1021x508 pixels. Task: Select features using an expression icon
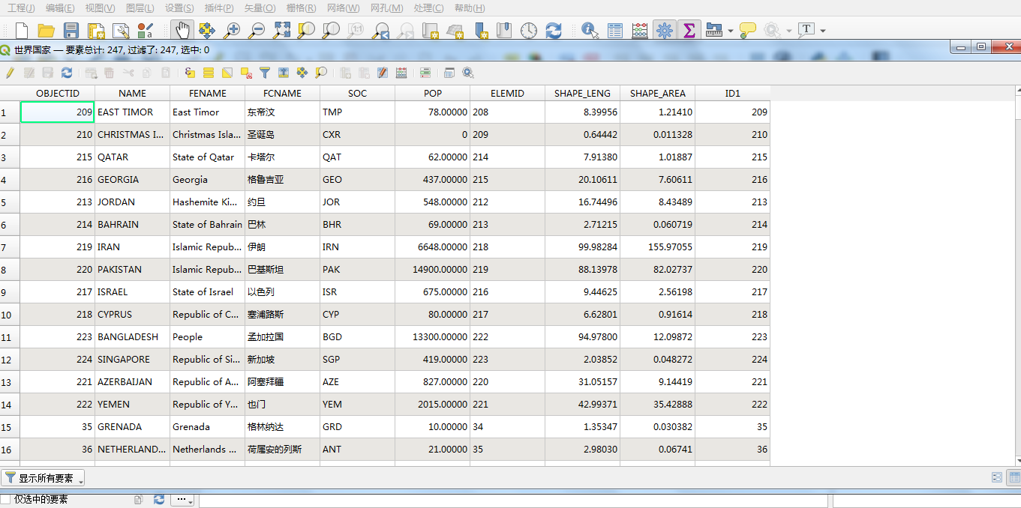pyautogui.click(x=190, y=73)
